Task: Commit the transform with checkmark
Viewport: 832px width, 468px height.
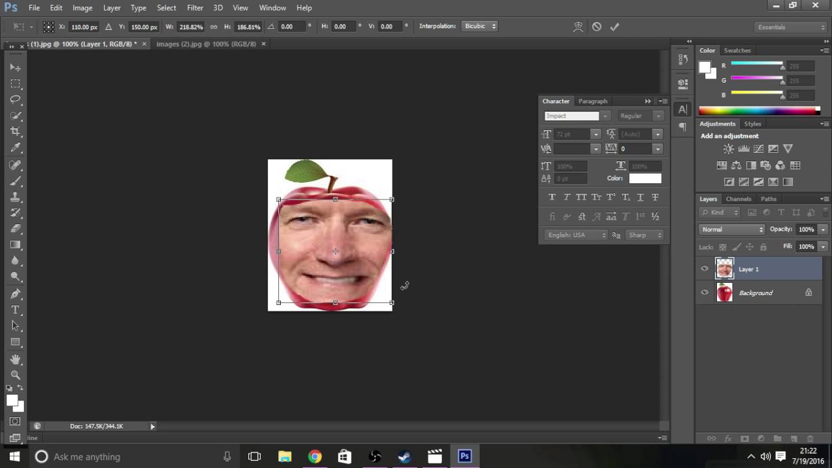Action: (614, 27)
